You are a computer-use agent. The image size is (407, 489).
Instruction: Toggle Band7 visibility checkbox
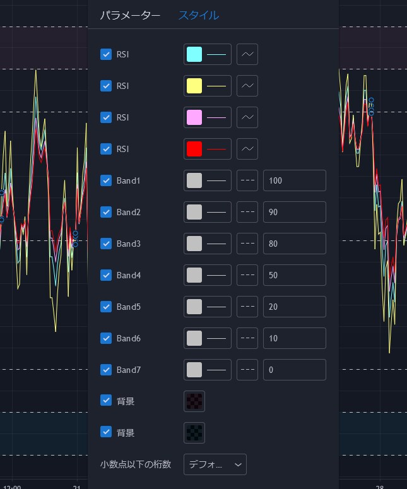point(106,370)
